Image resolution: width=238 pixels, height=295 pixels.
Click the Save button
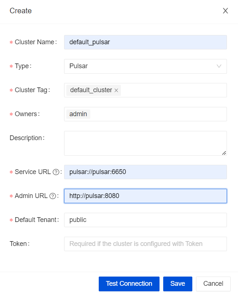click(x=178, y=284)
